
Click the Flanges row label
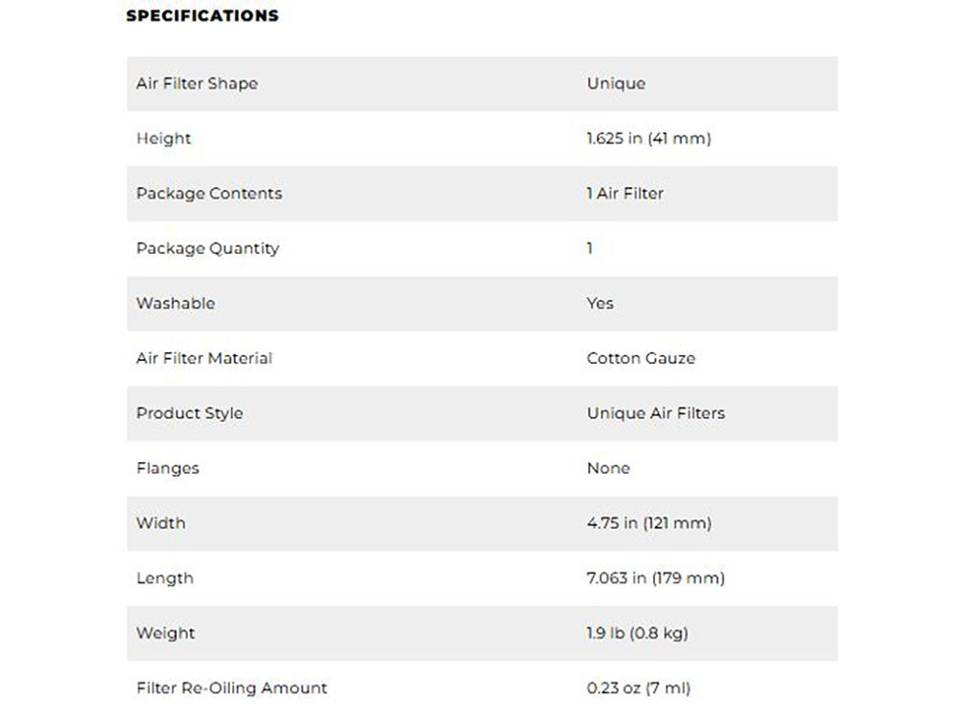pyautogui.click(x=167, y=468)
